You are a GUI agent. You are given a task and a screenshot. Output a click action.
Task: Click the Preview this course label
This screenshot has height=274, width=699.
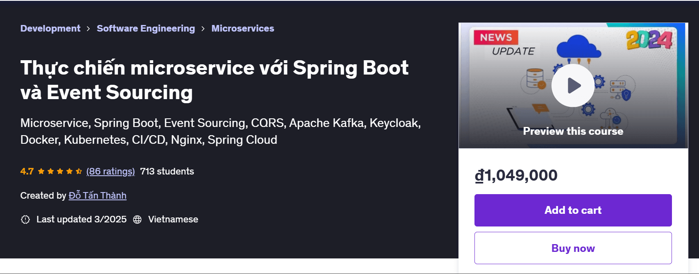(573, 131)
